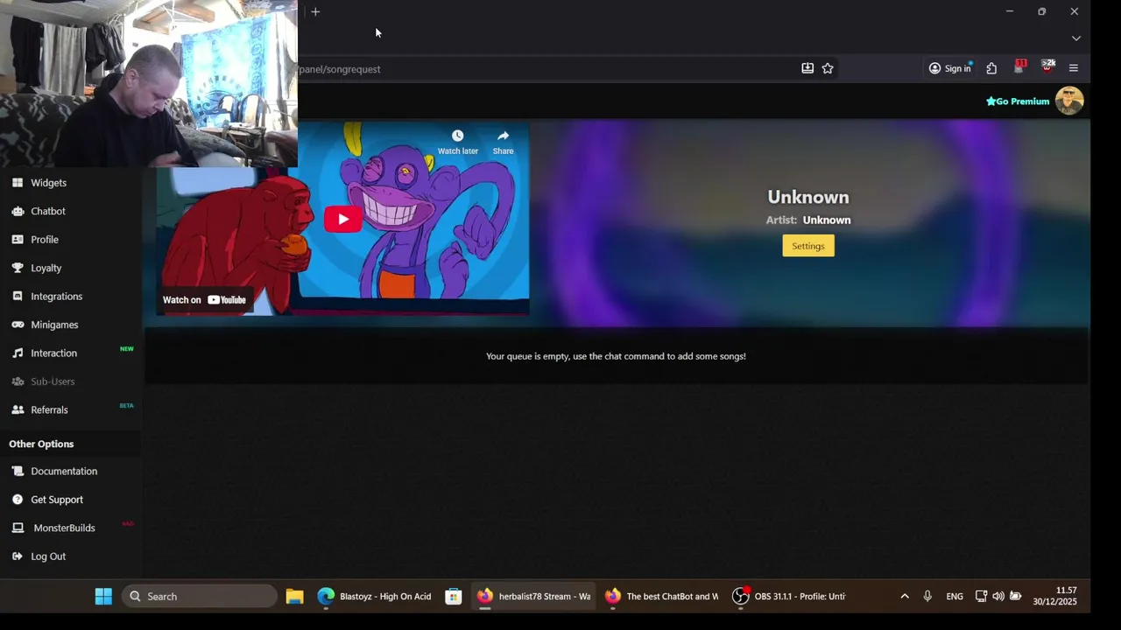Click the Minigames gamepad icon
Screen dimensions: 1121x630
point(18,325)
